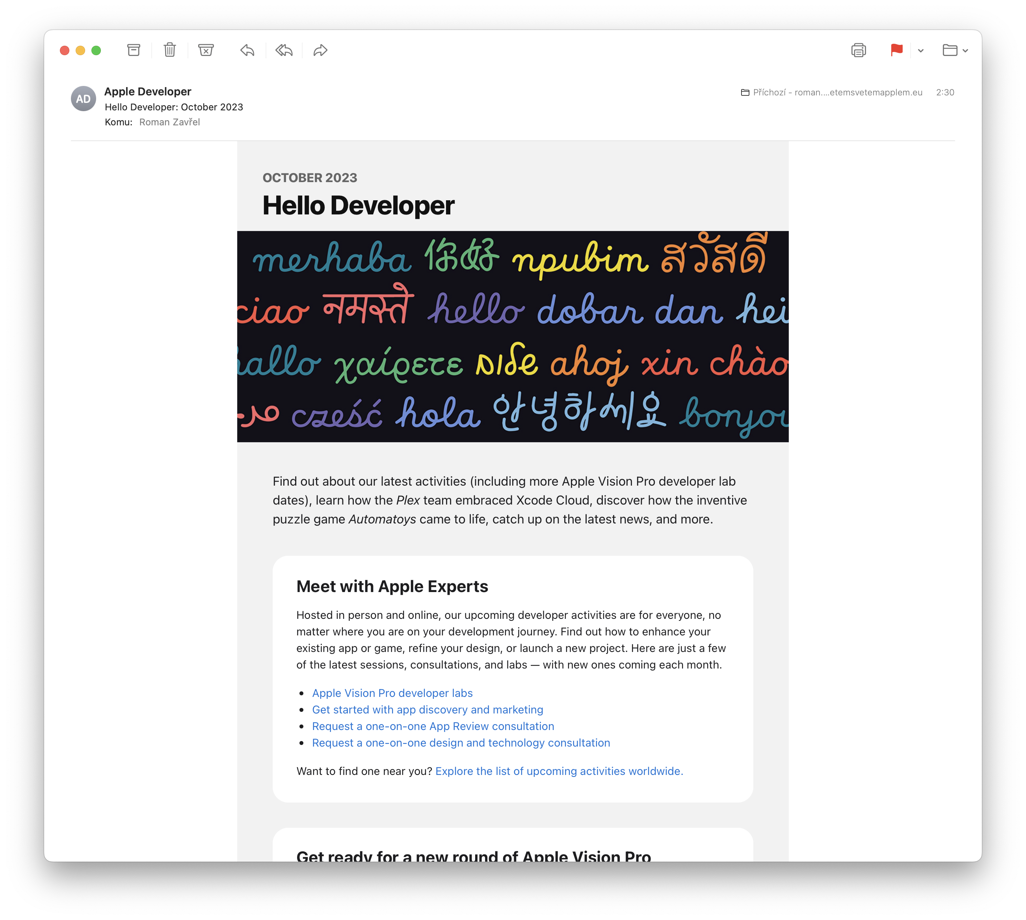
Task: Move message to Junk mailbox
Action: pyautogui.click(x=206, y=50)
